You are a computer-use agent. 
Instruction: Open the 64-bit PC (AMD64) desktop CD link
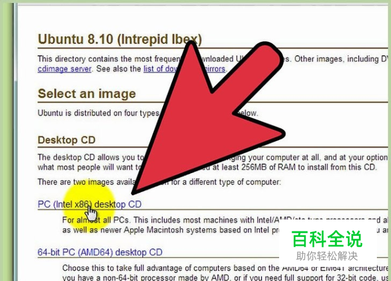click(100, 252)
